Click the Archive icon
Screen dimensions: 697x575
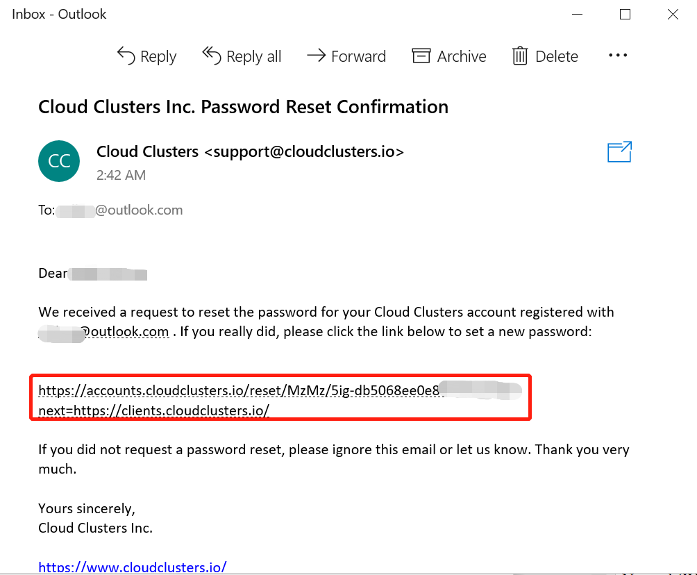[421, 56]
